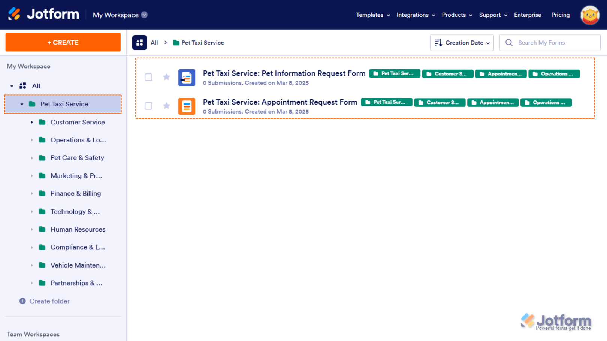Click the sort icon beside Creation Date
Image resolution: width=607 pixels, height=341 pixels.
tap(438, 43)
